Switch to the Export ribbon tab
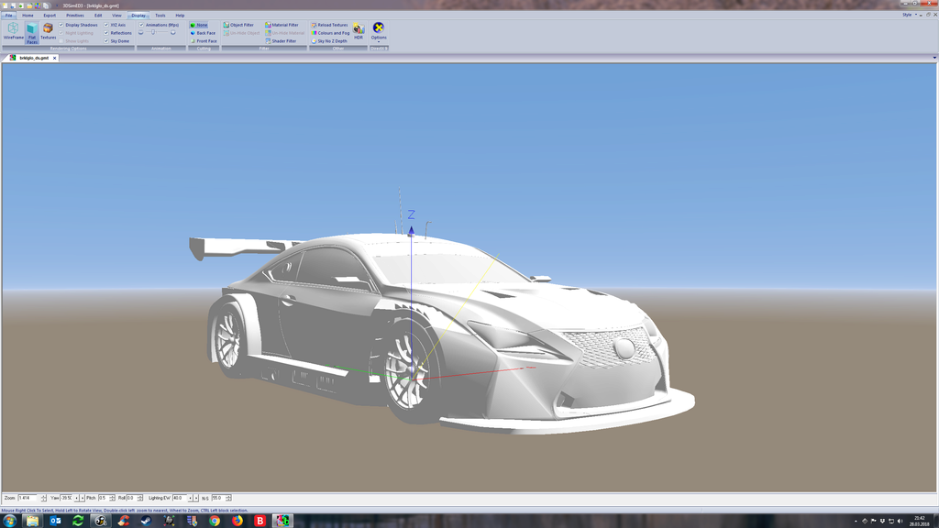 (50, 15)
